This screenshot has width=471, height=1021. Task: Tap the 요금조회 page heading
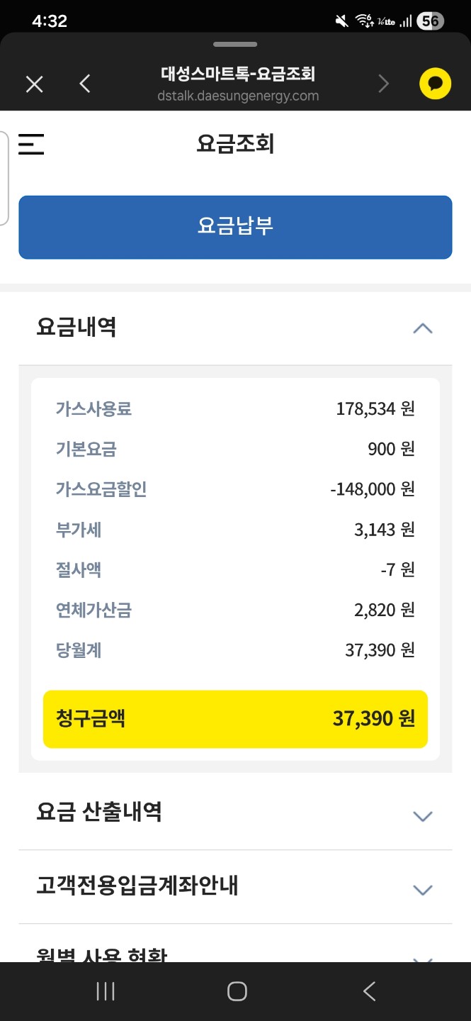[x=235, y=144]
